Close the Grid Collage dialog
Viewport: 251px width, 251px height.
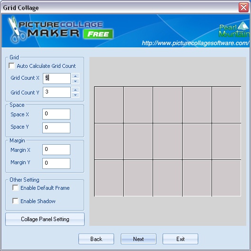[243, 8]
